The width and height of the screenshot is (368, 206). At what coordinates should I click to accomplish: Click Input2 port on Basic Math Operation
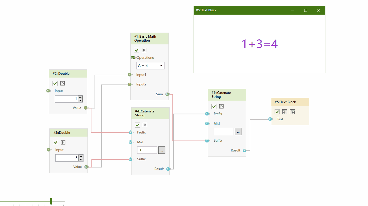click(130, 84)
